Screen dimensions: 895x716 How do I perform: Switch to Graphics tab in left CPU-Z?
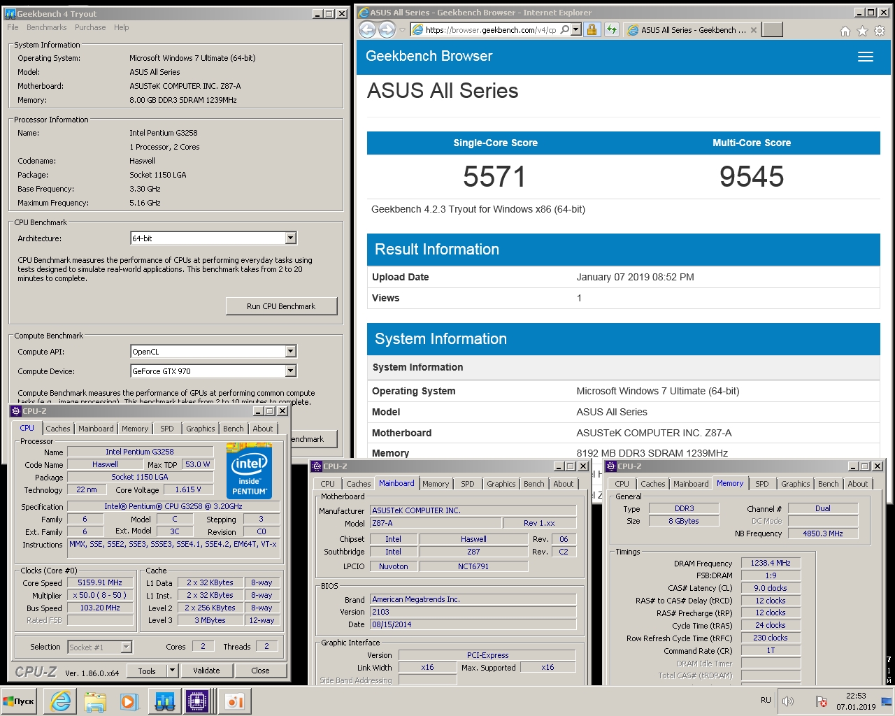pos(201,429)
